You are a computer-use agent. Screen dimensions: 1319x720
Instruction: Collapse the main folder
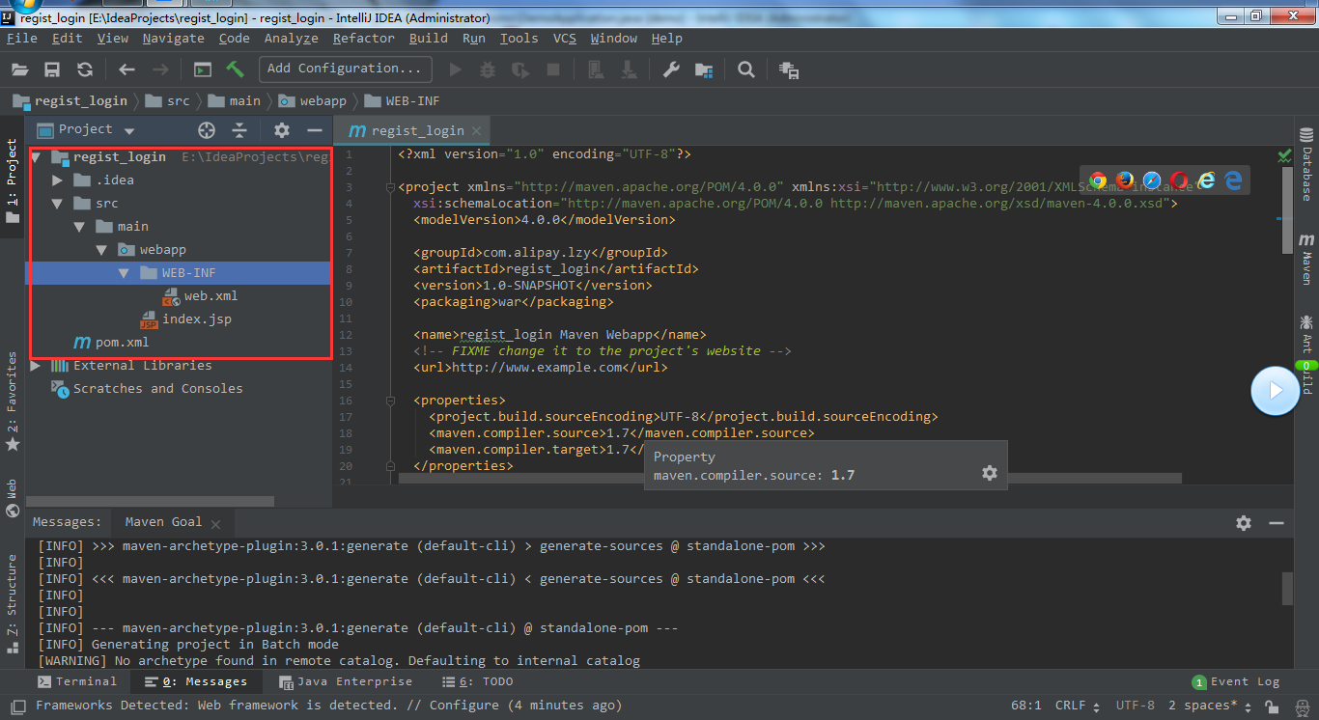[x=80, y=227]
